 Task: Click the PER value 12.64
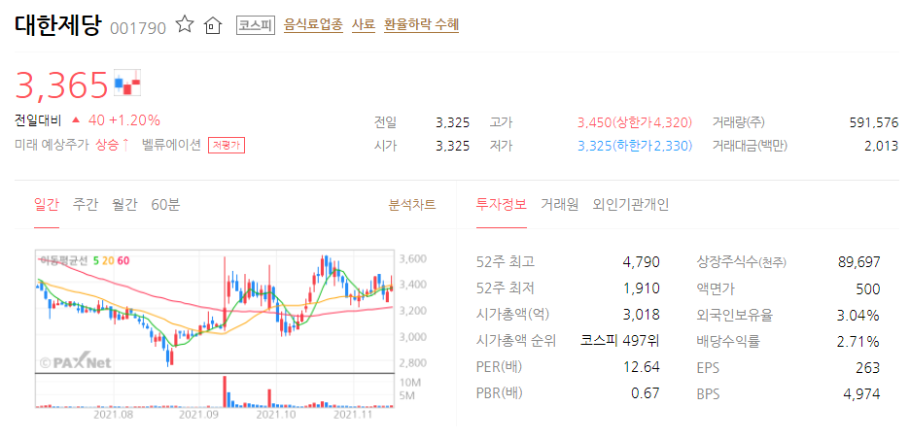point(642,367)
